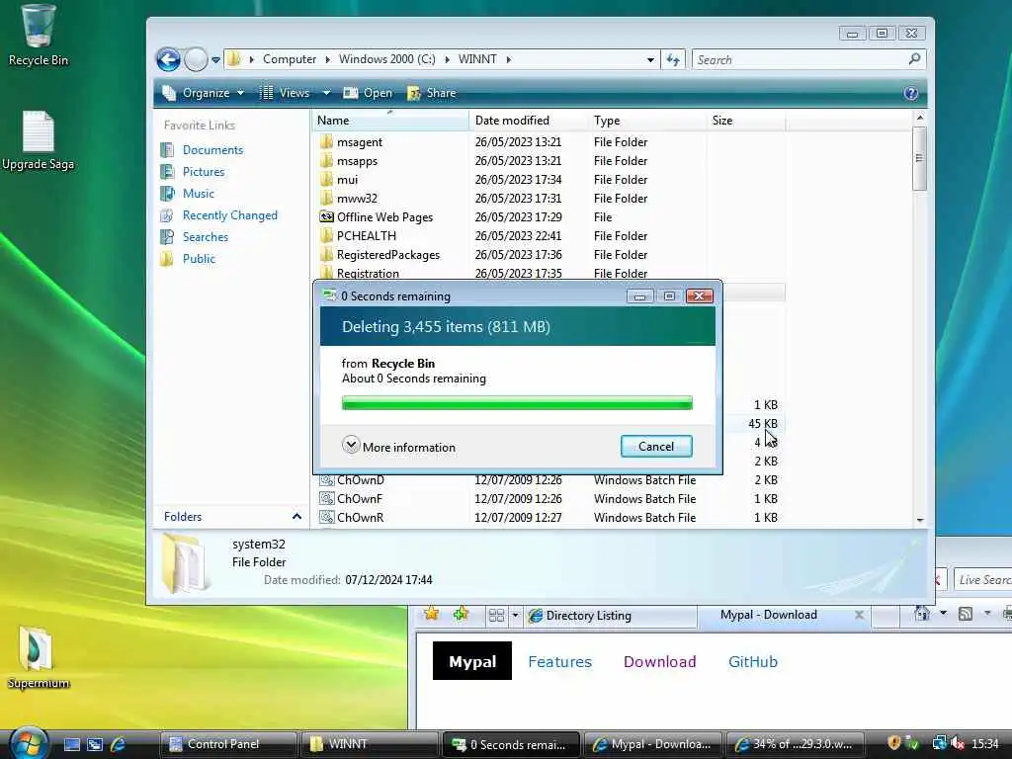
Task: Open the Organize menu
Action: 204,93
